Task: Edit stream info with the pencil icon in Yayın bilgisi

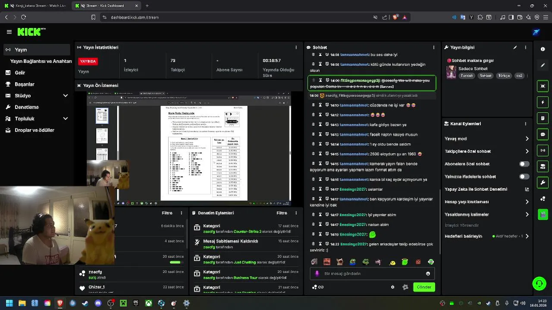Action: tap(515, 47)
